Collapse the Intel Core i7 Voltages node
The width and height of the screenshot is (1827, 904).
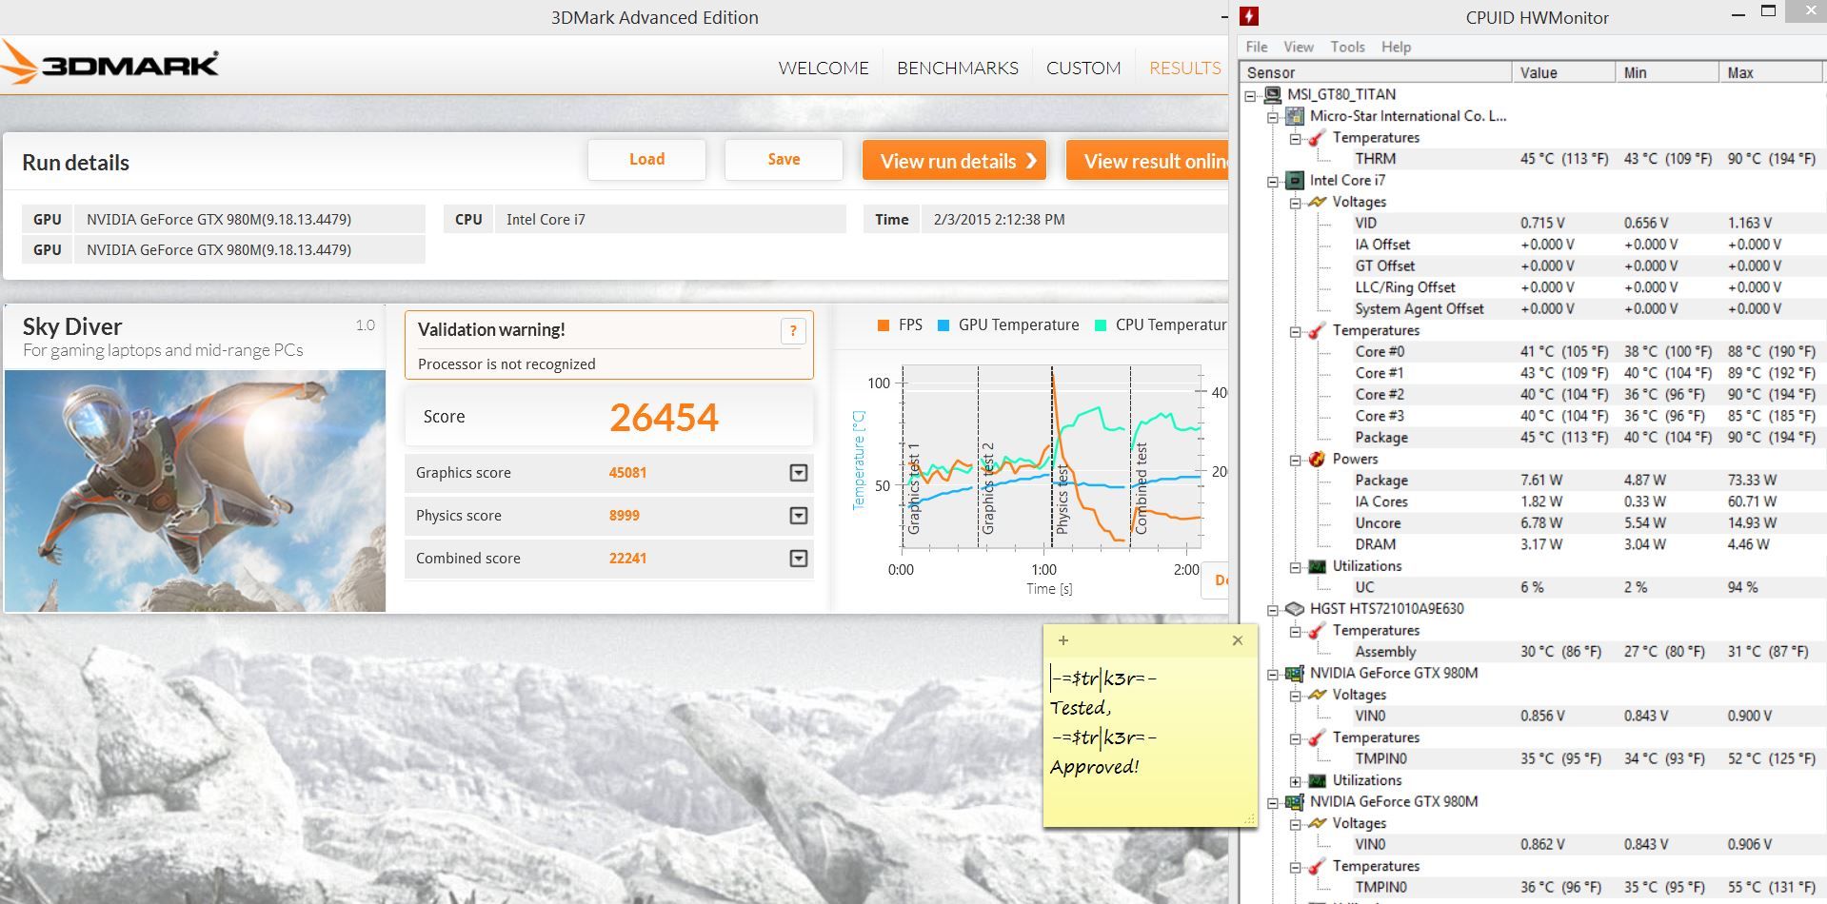(1296, 203)
